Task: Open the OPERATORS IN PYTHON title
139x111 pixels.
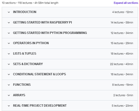Action: click(x=31, y=43)
